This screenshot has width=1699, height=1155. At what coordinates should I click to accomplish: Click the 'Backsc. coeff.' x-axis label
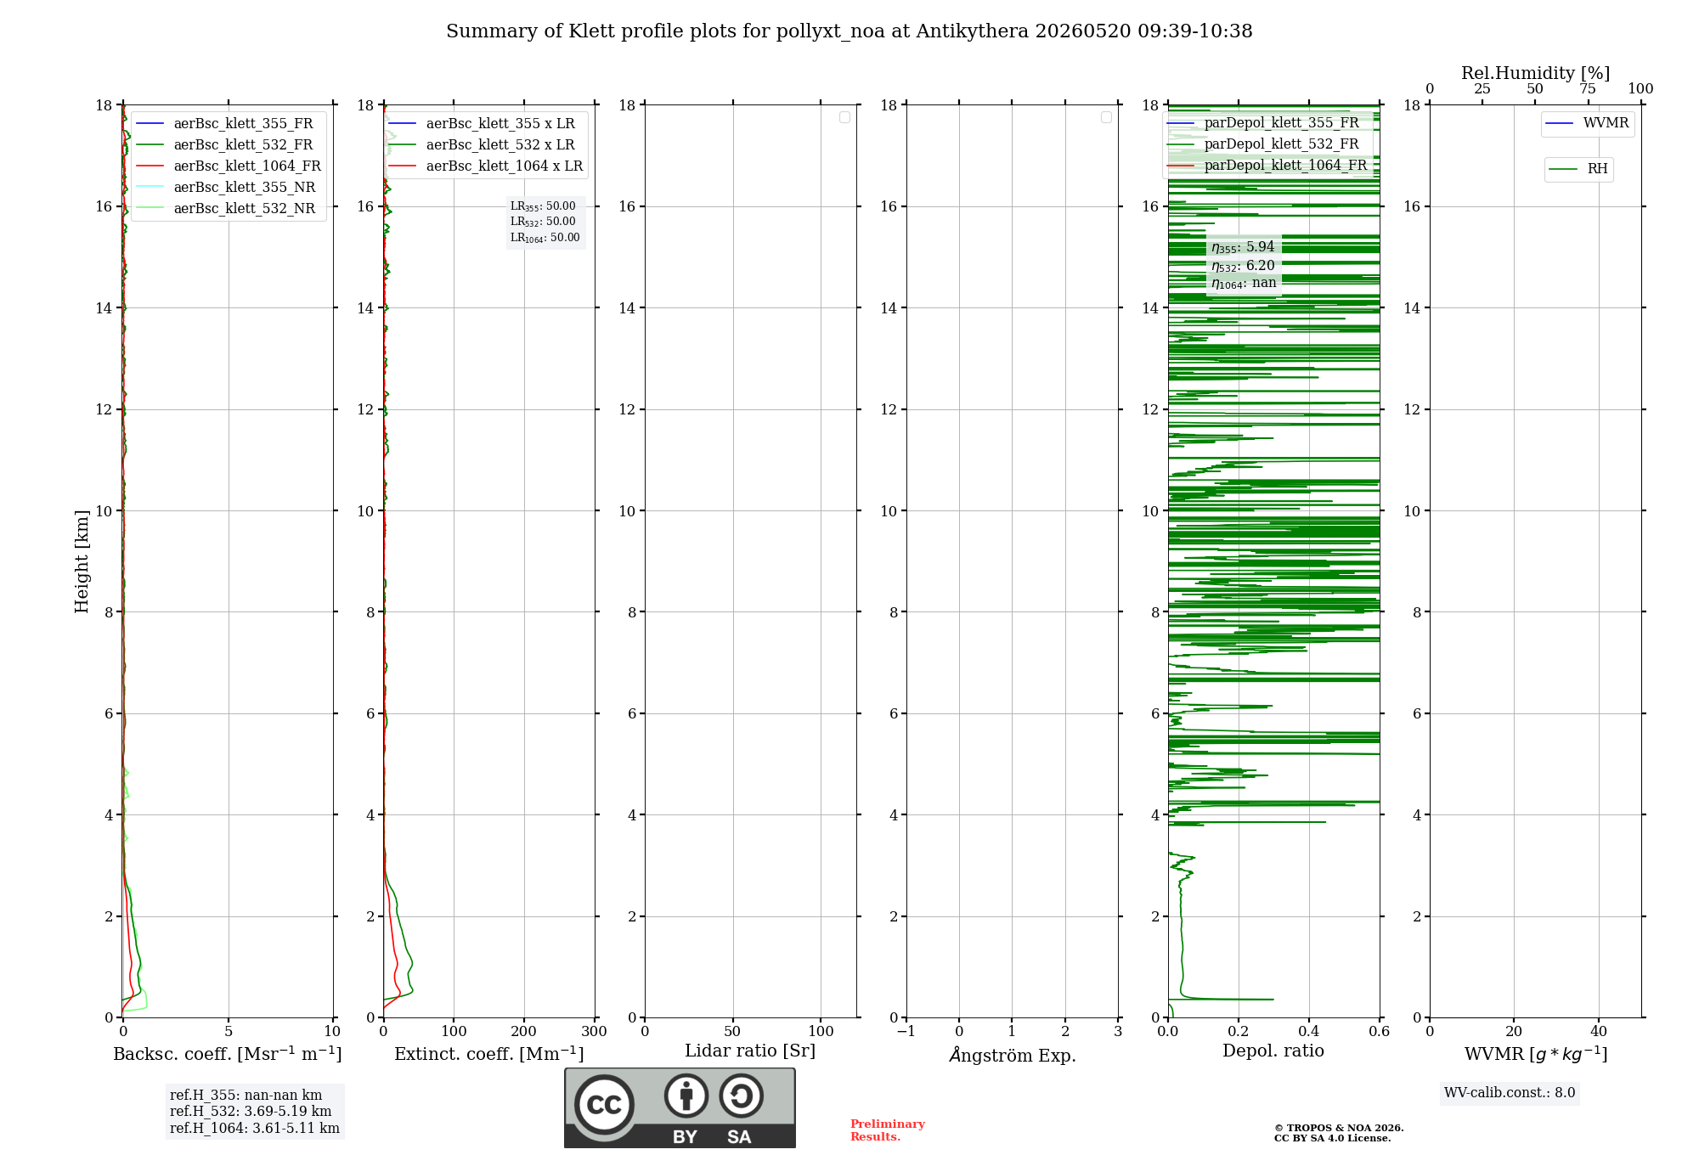(x=227, y=1054)
